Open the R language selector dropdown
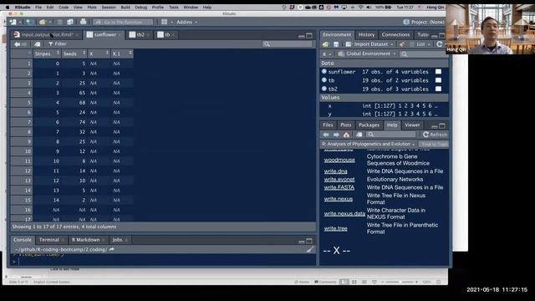The image size is (535, 301). [x=327, y=54]
